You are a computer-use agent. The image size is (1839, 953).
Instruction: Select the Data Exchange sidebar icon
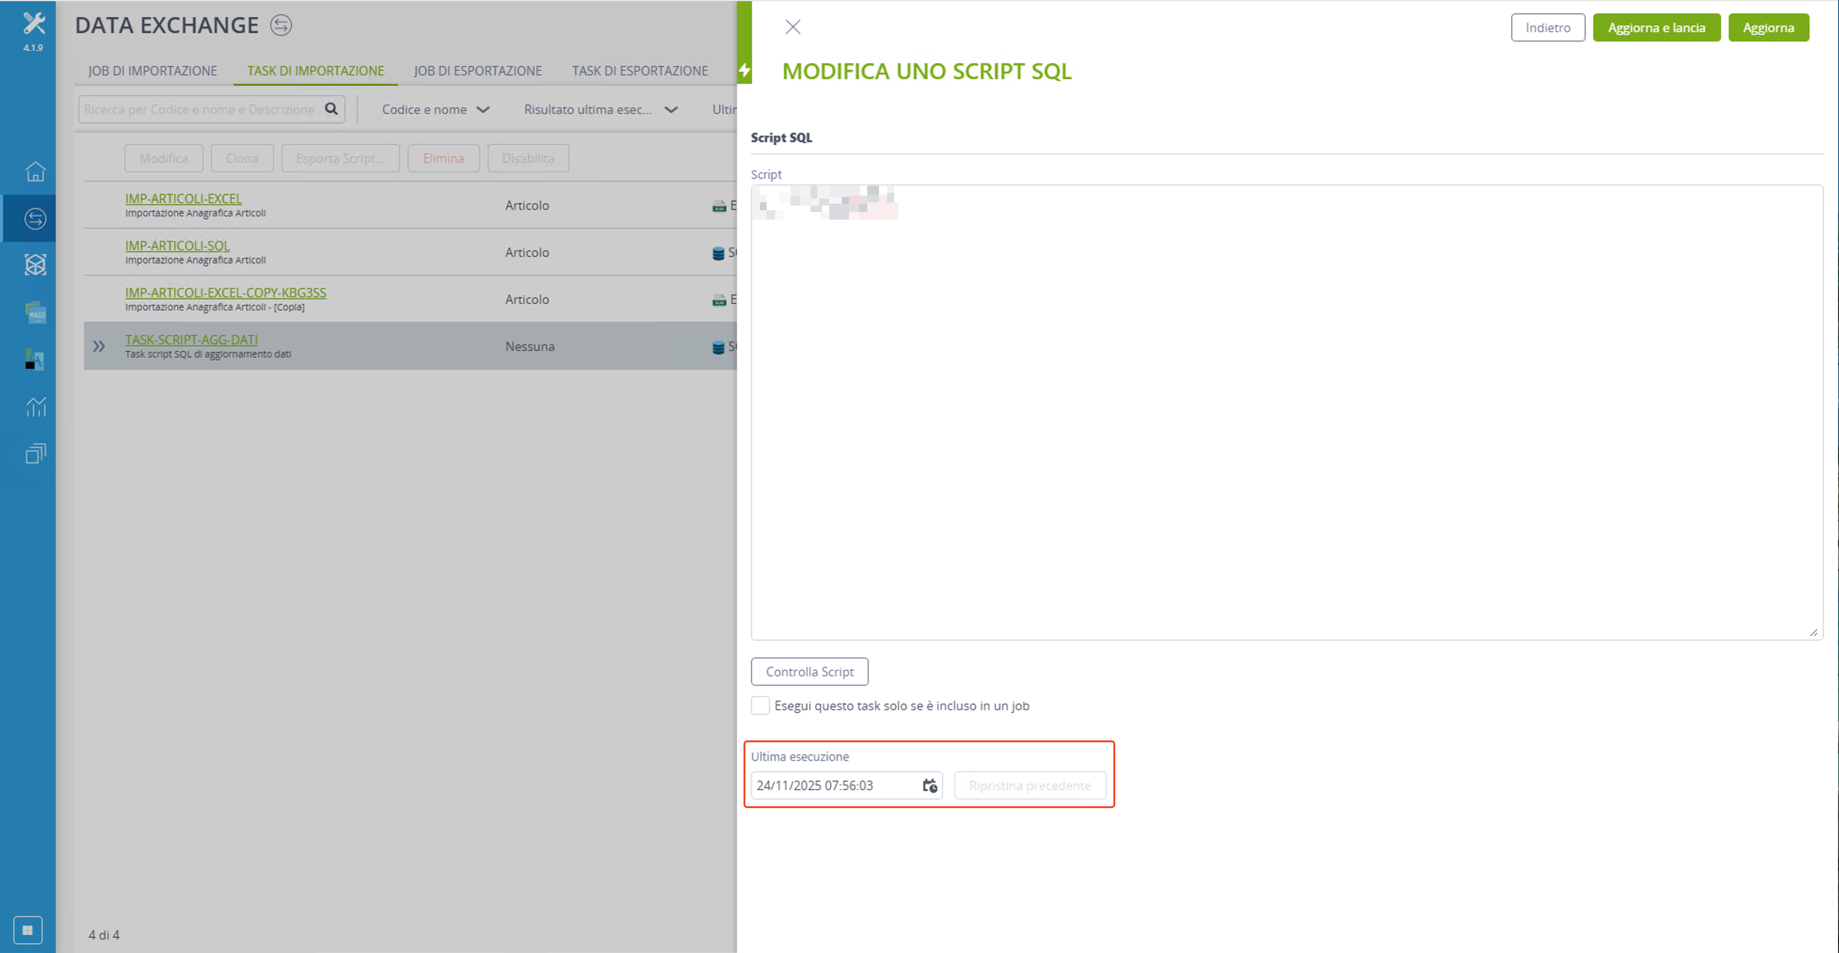pyautogui.click(x=35, y=218)
